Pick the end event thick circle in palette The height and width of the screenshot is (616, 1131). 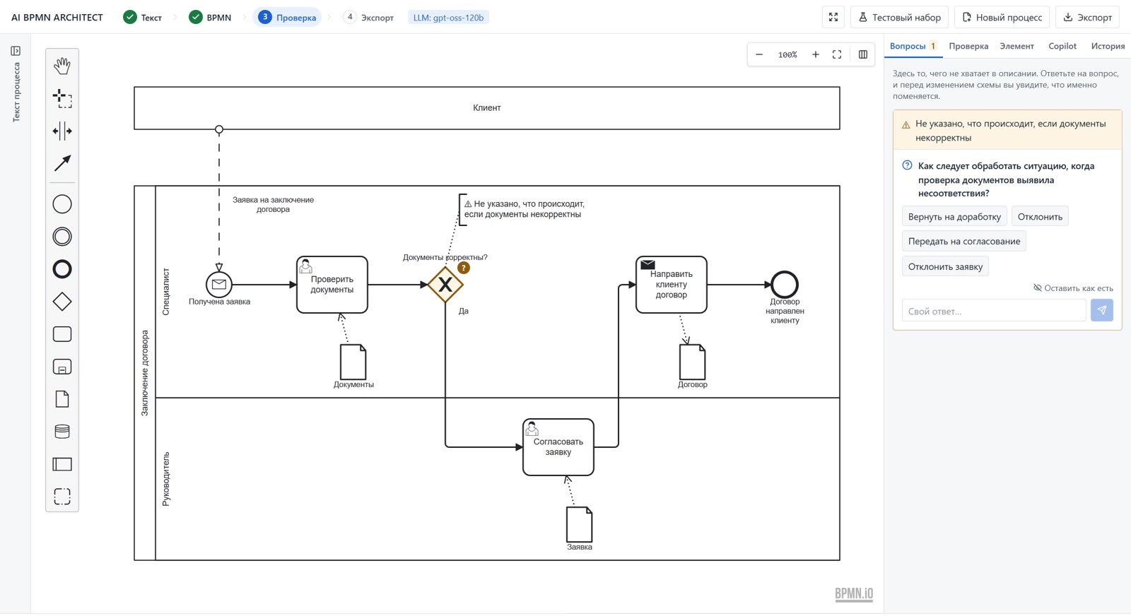pyautogui.click(x=62, y=269)
